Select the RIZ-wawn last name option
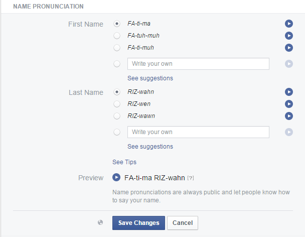This screenshot has height=237, width=305. 117,116
